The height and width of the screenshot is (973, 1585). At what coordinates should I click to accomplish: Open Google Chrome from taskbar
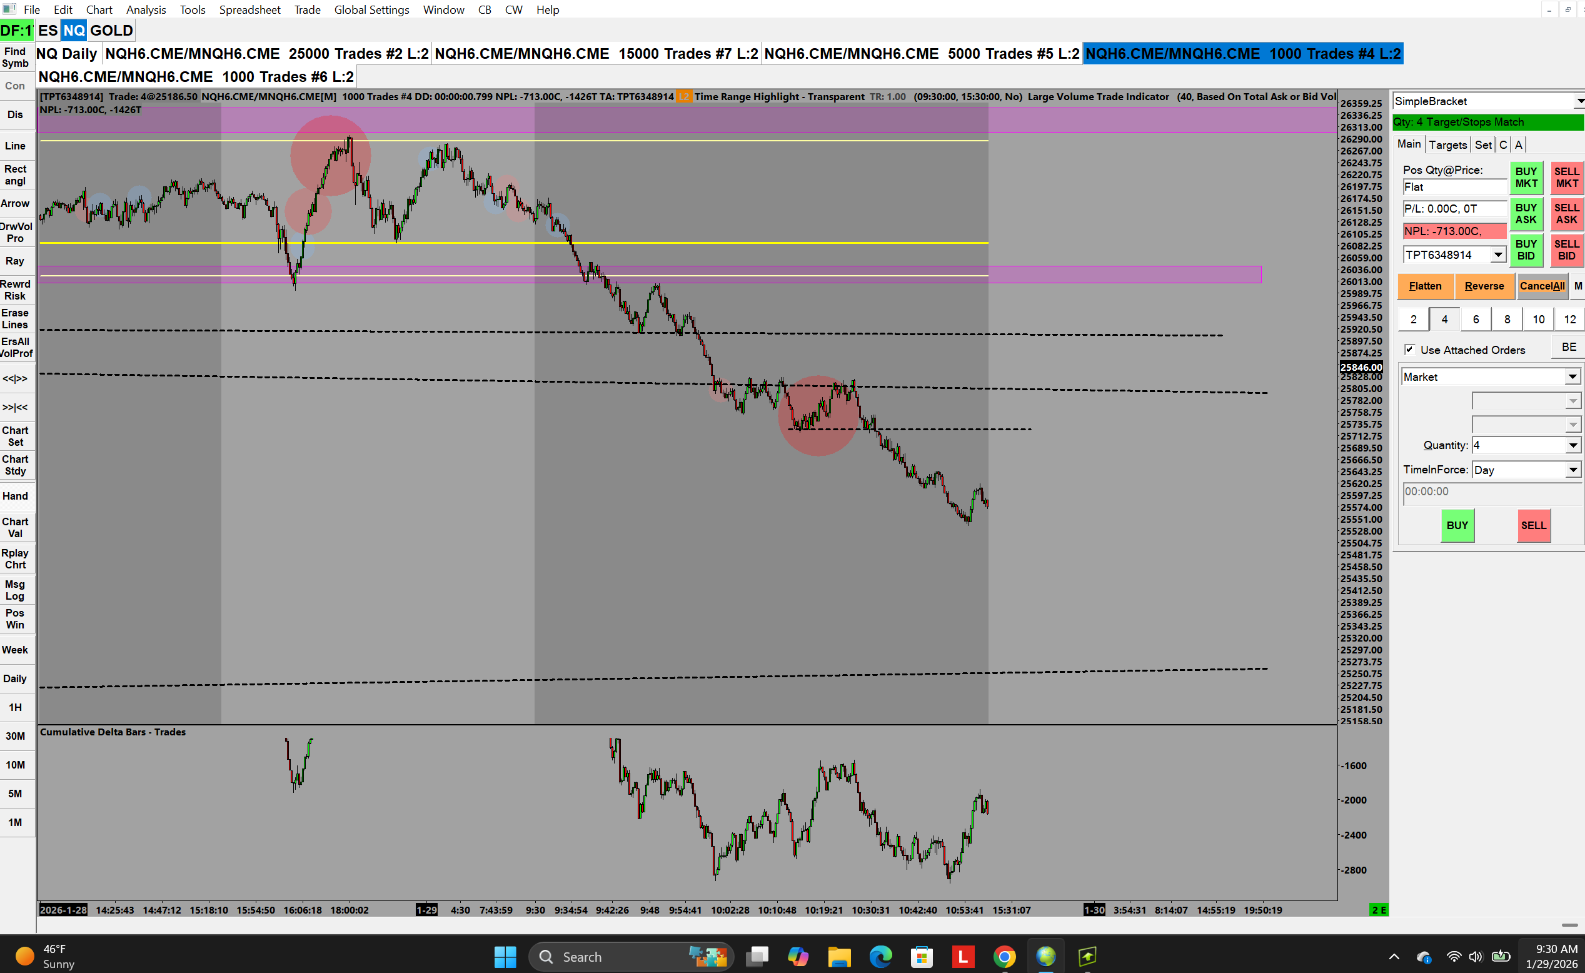pyautogui.click(x=1004, y=957)
